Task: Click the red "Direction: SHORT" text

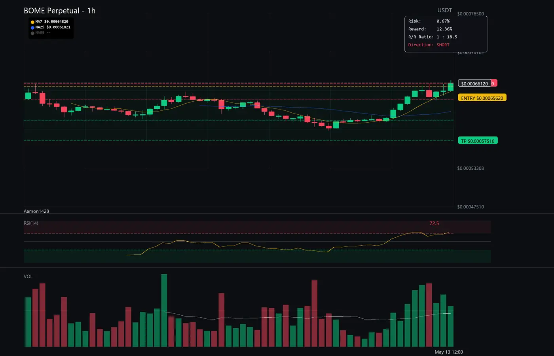Action: tap(429, 45)
